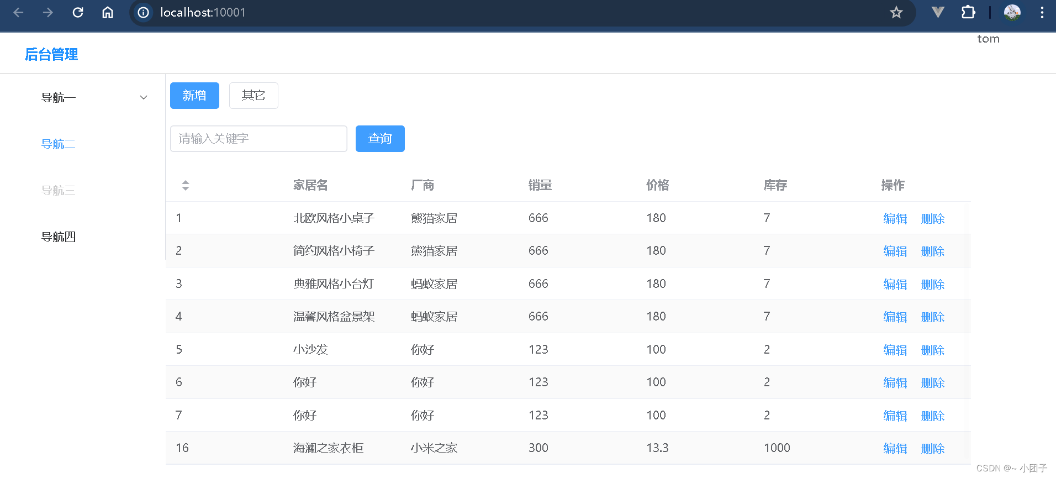Select the 北欧风格小桌子 name cell
This screenshot has height=478, width=1056.
click(x=334, y=218)
